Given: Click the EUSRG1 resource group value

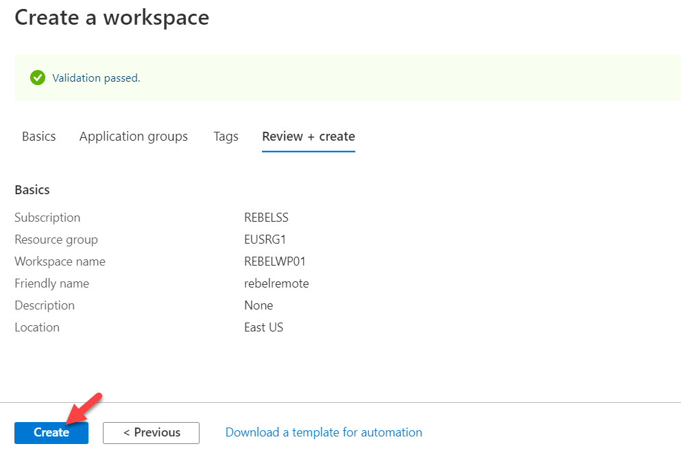Looking at the screenshot, I should pos(265,240).
